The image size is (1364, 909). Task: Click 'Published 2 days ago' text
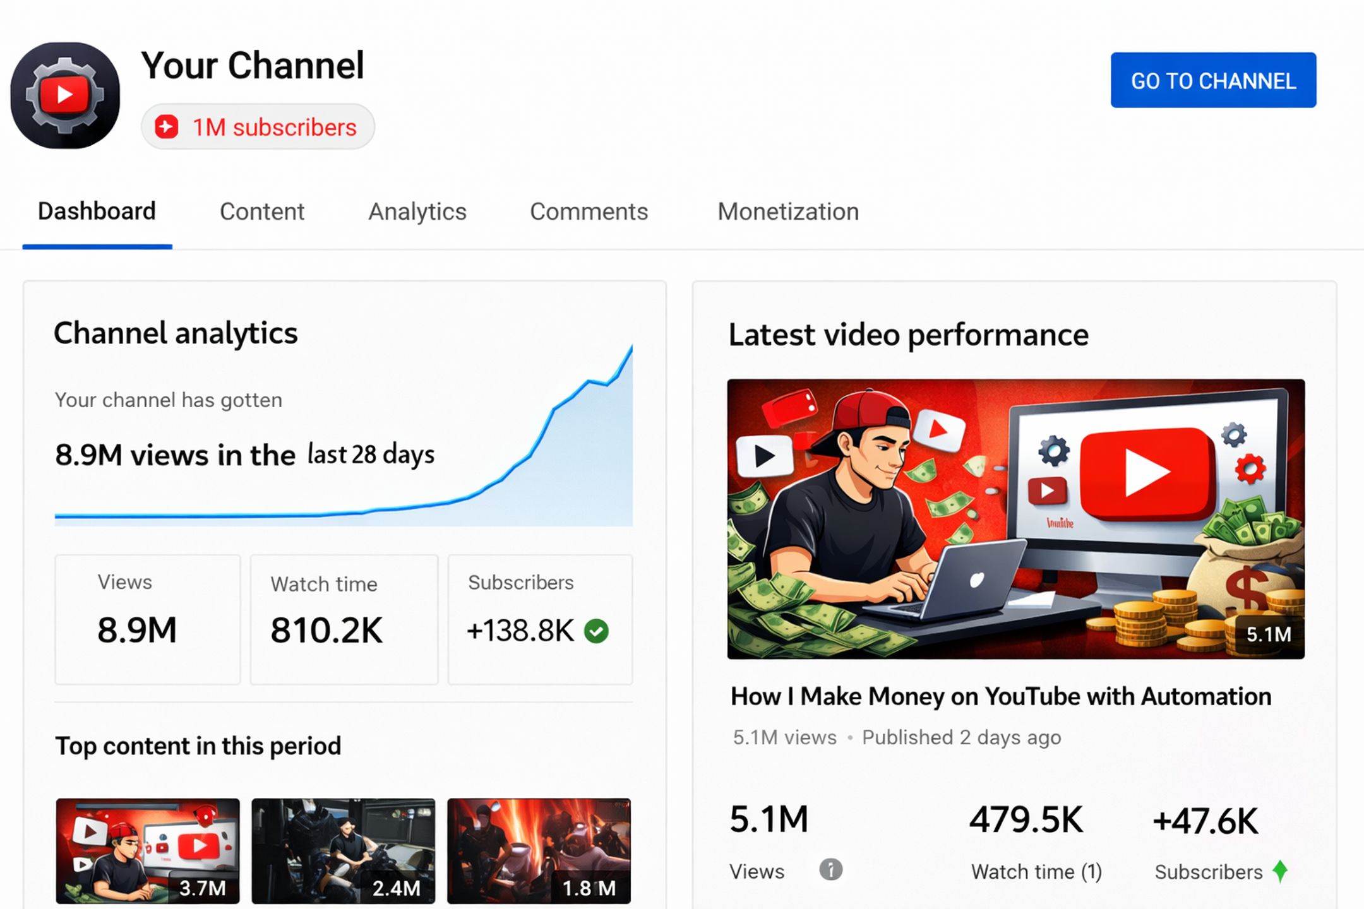[962, 737]
